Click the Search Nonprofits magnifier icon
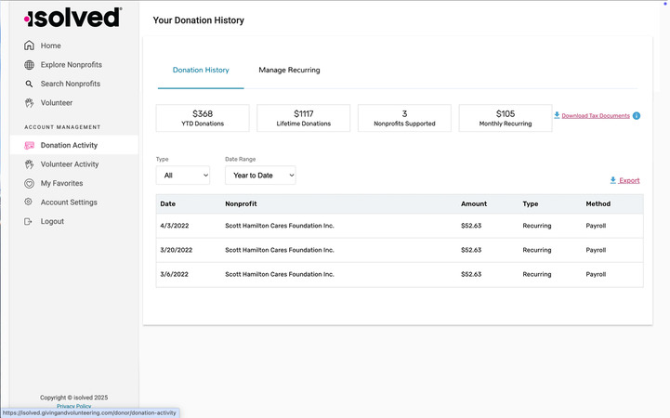Image resolution: width=670 pixels, height=418 pixels. (x=29, y=84)
